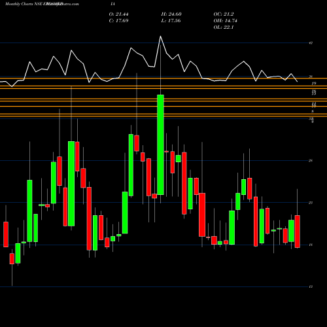
Task: Click the open price "O: 21.44"
Action: 118,14
